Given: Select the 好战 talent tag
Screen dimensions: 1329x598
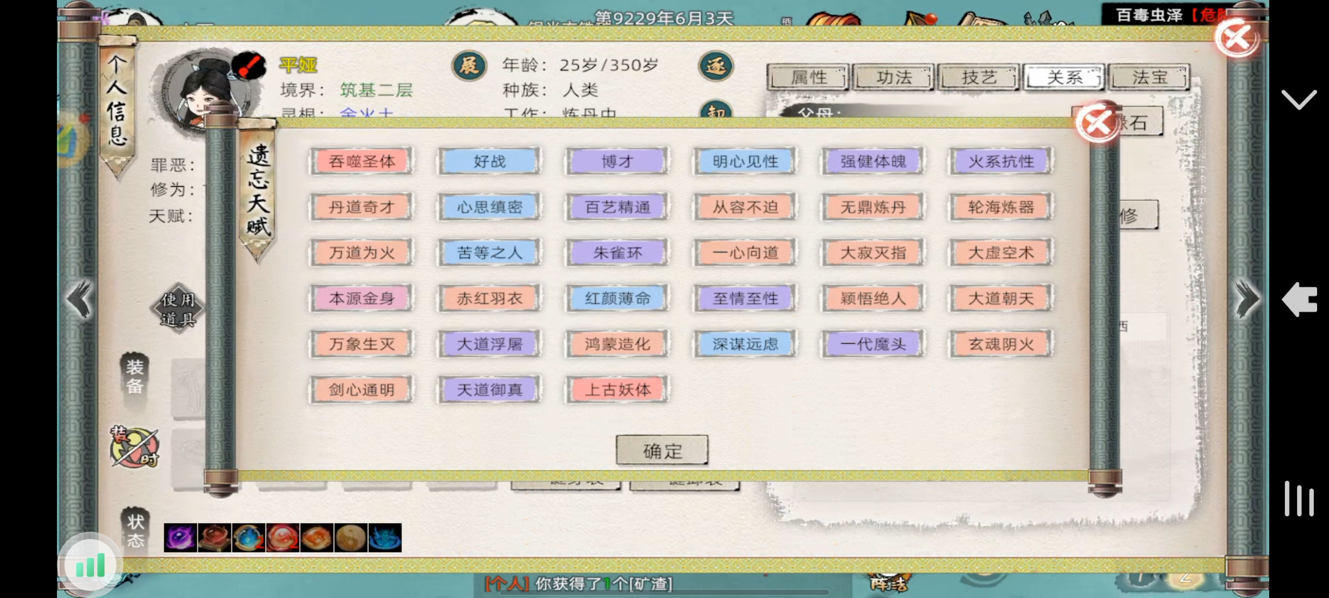Looking at the screenshot, I should 489,161.
